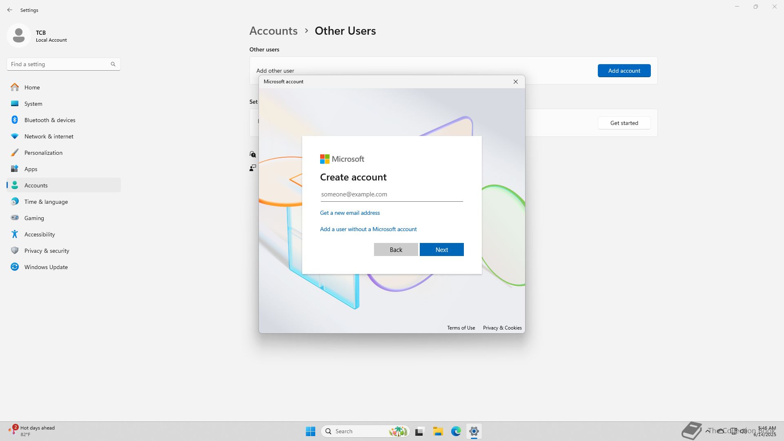Click the Accounts breadcrumb link

point(273,31)
